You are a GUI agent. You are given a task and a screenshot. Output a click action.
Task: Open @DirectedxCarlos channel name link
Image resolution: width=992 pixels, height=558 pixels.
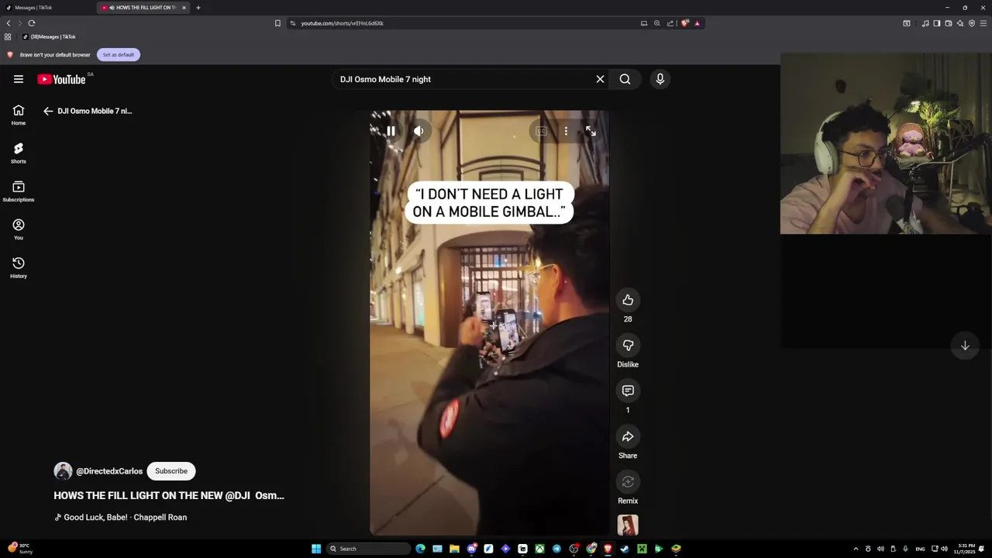click(x=109, y=471)
